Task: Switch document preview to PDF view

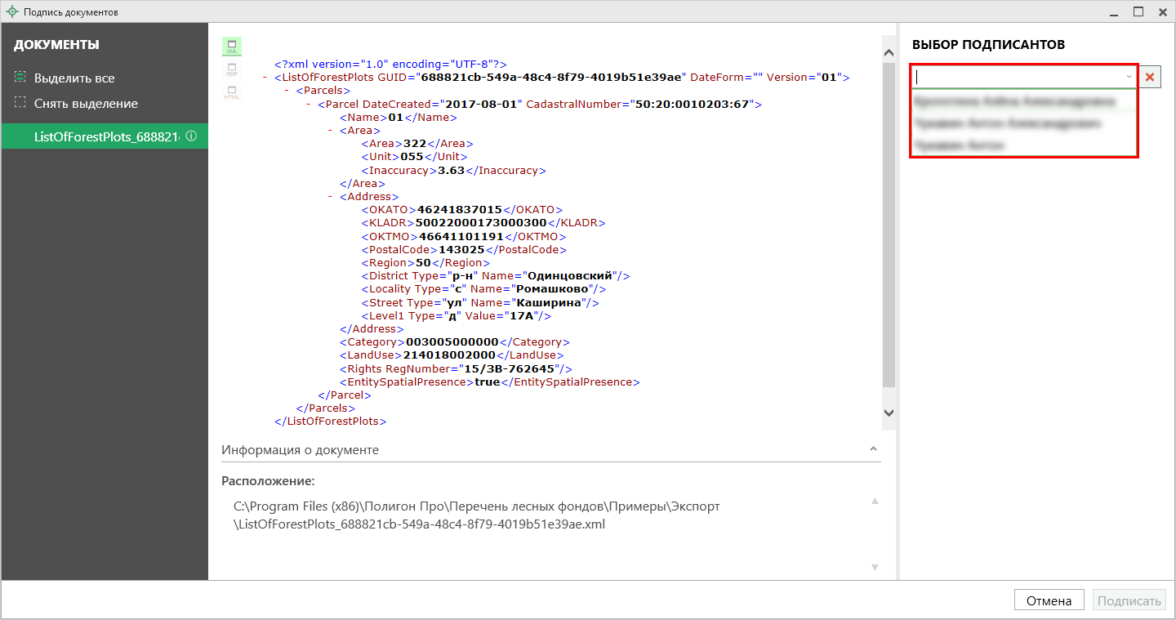Action: point(232,69)
